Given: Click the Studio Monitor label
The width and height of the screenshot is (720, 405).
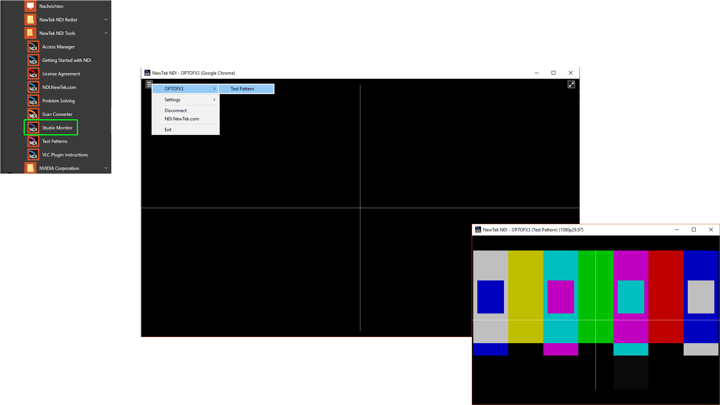Looking at the screenshot, I should [x=57, y=128].
